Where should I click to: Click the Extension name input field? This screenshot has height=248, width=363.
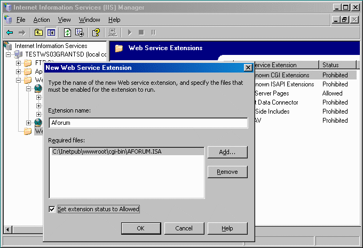148,123
